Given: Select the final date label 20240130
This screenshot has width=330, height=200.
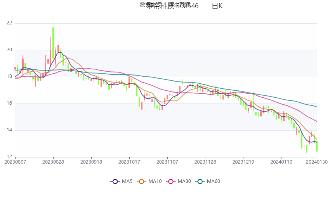Looking at the screenshot, I should click(318, 162).
